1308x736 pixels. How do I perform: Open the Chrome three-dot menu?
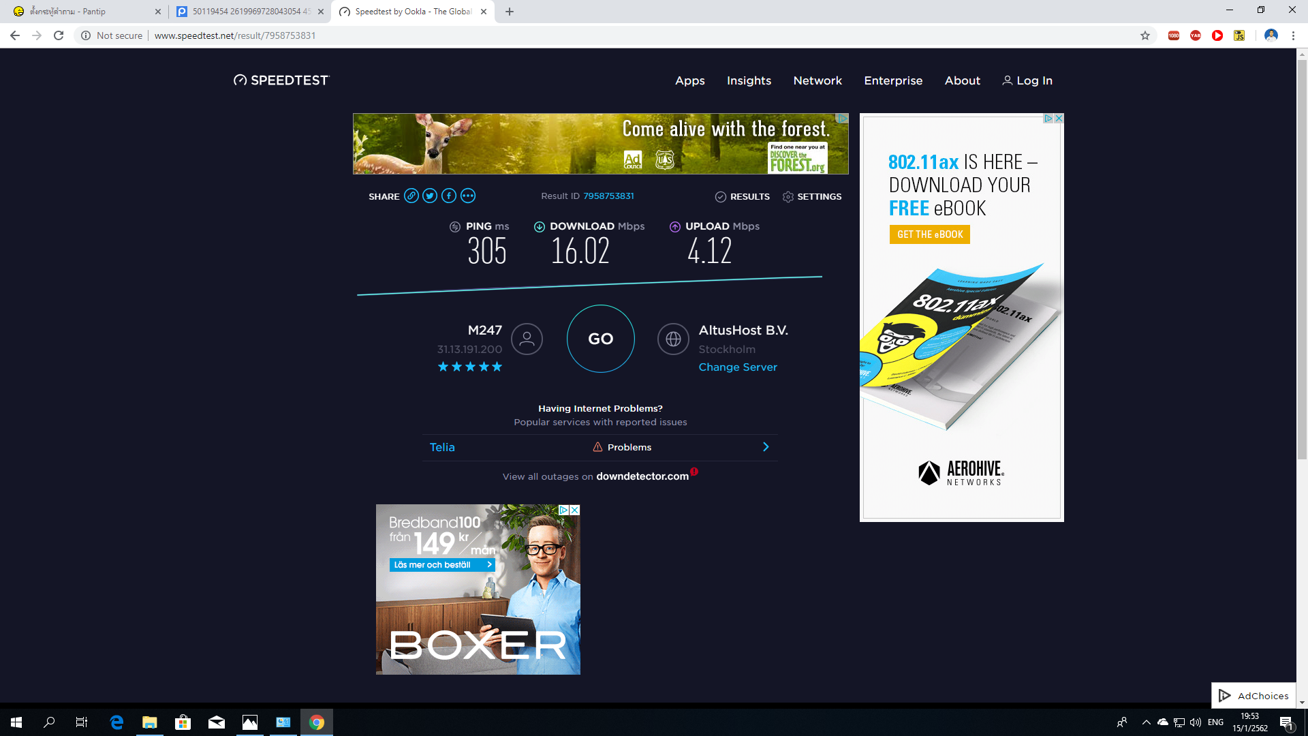[1293, 35]
